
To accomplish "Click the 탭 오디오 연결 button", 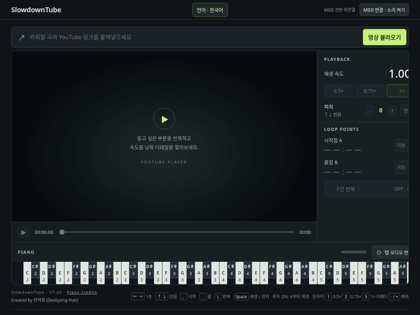I will point(391,252).
